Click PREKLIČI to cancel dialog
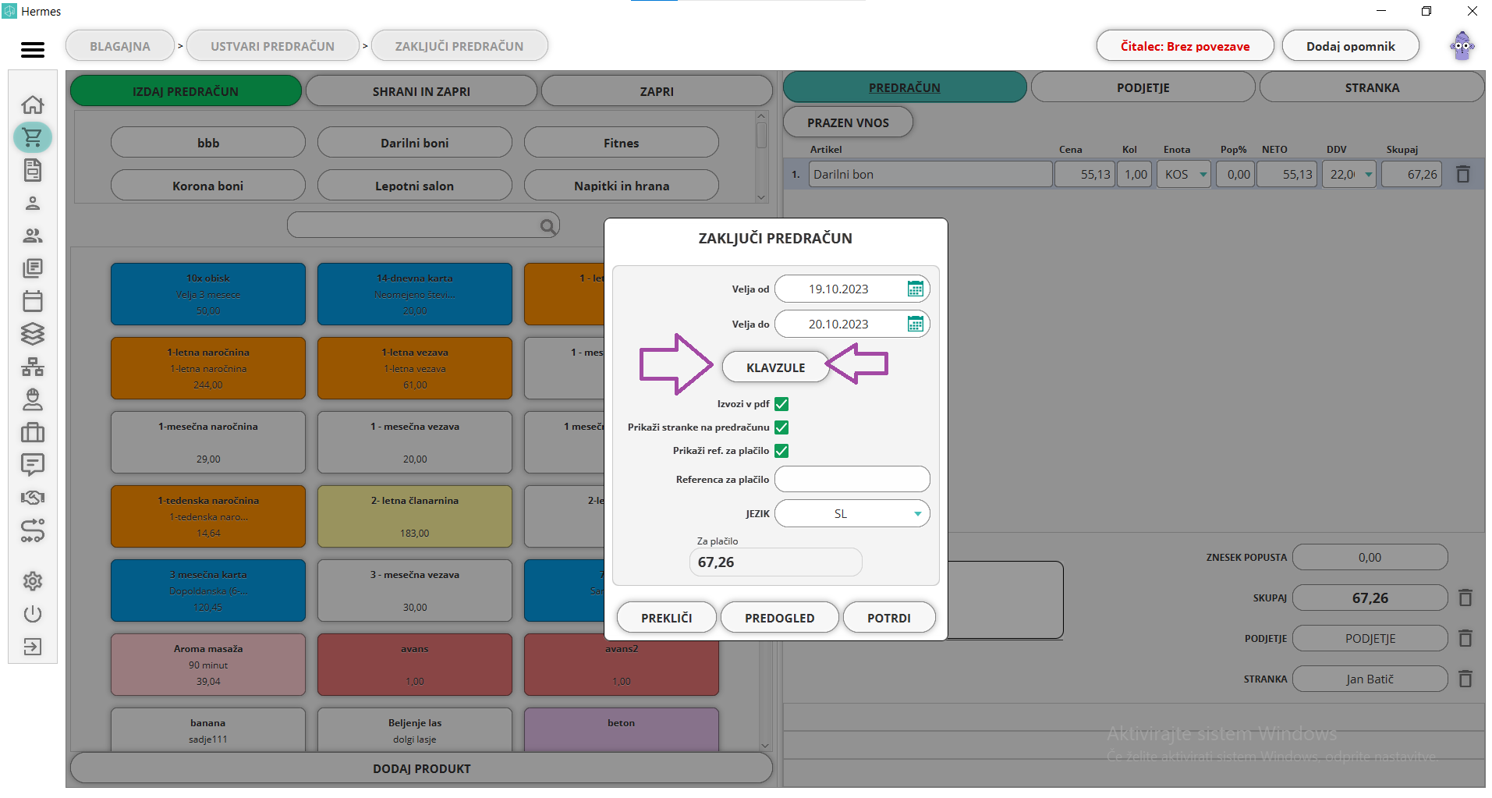This screenshot has width=1492, height=798. click(x=666, y=618)
